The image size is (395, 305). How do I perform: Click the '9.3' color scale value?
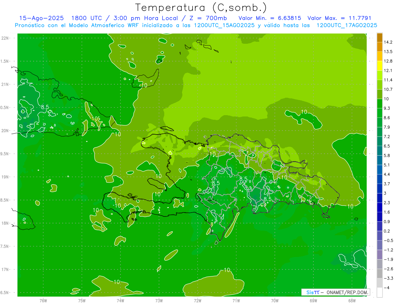point(387,108)
